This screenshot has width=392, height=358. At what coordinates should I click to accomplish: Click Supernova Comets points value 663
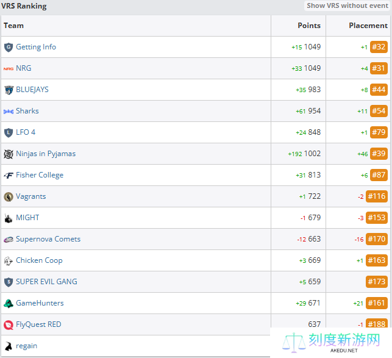click(315, 239)
